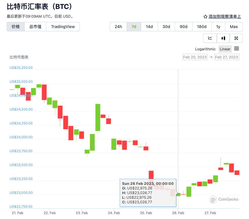Select the 总市值 tab
Screen dimensions: 249x219
[x=35, y=27]
